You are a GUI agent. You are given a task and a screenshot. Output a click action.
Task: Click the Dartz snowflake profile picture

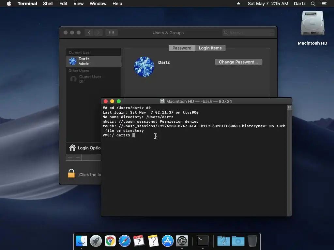tap(144, 67)
